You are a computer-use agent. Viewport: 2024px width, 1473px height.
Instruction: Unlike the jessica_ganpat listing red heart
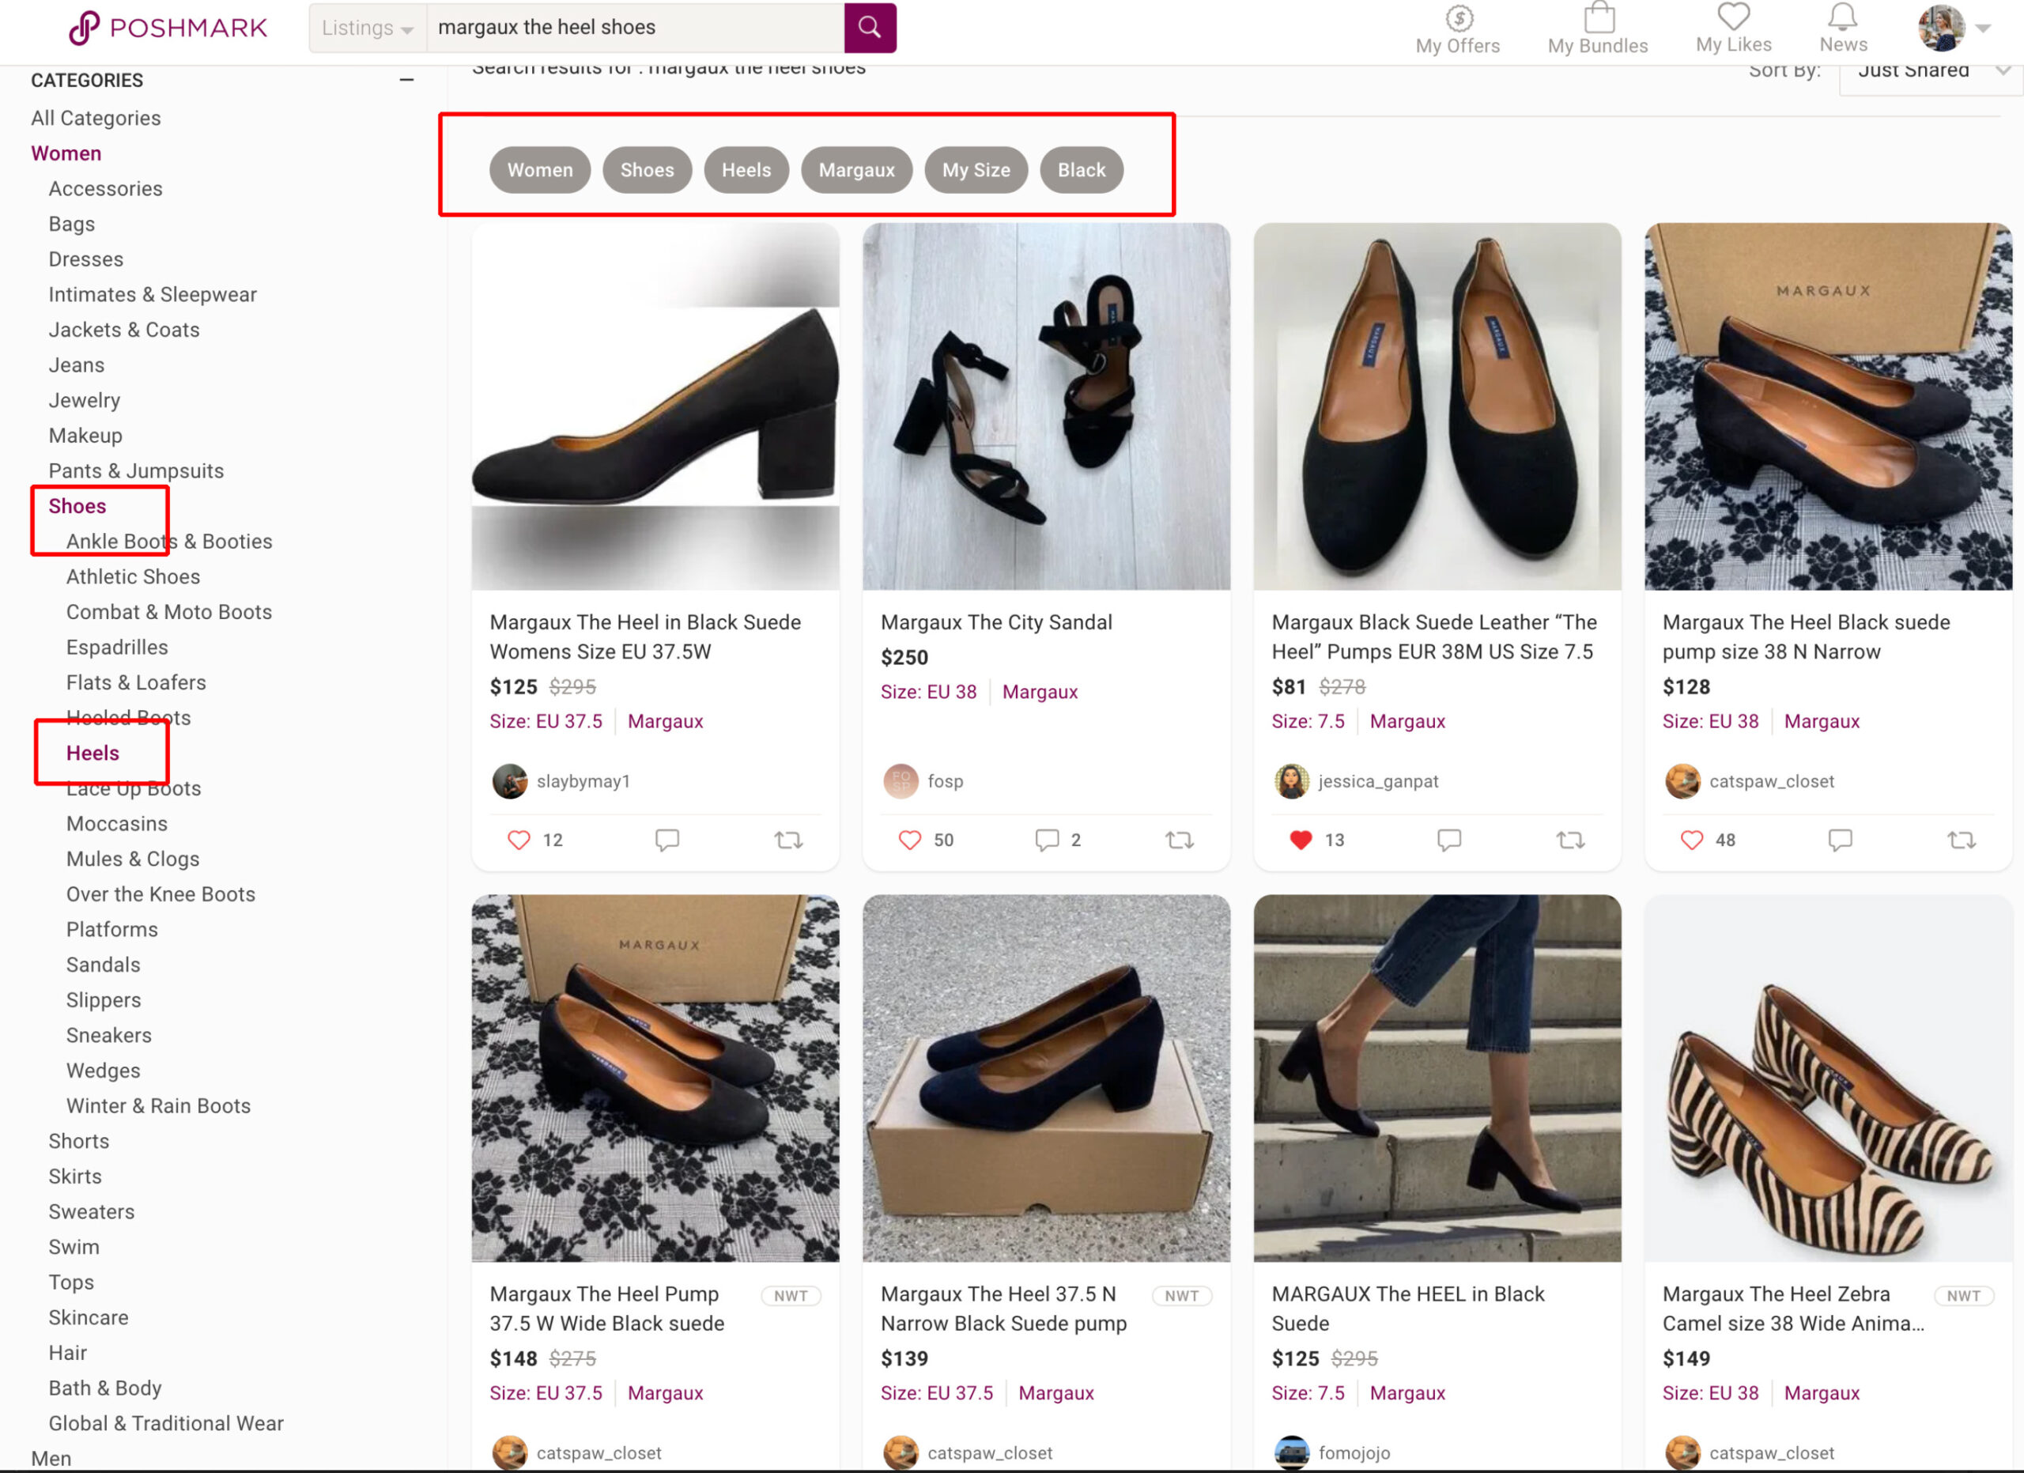click(x=1301, y=840)
